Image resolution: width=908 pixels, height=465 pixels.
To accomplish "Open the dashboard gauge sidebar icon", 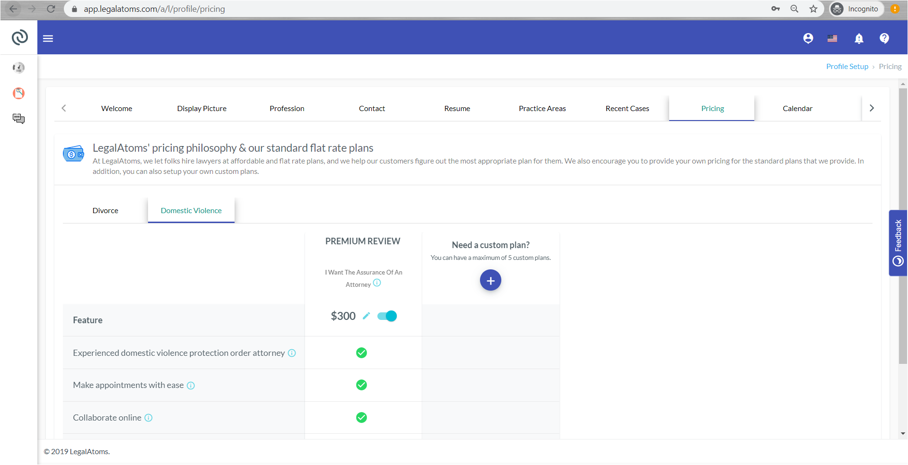I will 18,68.
